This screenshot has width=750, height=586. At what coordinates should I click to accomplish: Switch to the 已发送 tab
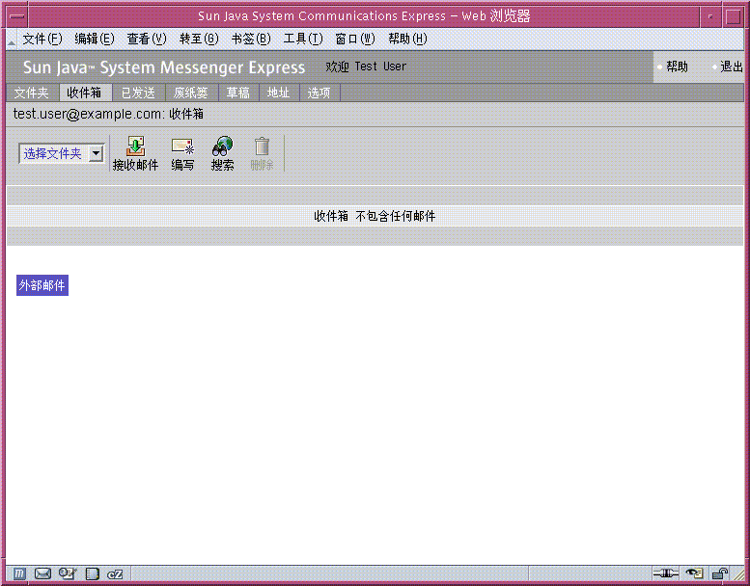point(138,93)
